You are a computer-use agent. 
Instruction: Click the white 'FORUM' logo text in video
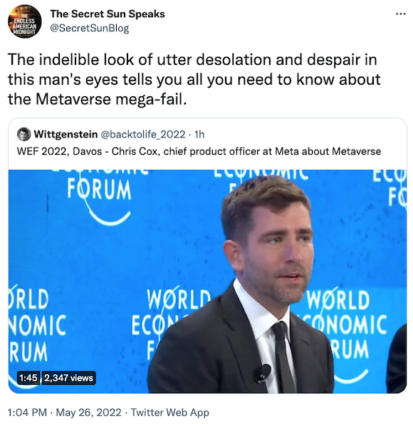click(99, 190)
